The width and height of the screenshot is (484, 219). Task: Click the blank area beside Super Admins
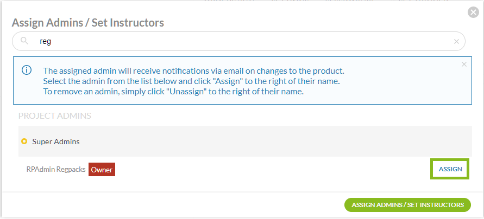point(272,141)
